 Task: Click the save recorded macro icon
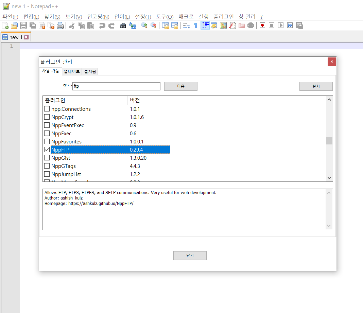tap(299, 25)
